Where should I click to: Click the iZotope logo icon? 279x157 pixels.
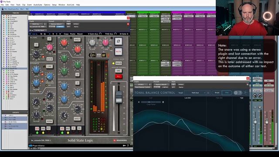246,92
